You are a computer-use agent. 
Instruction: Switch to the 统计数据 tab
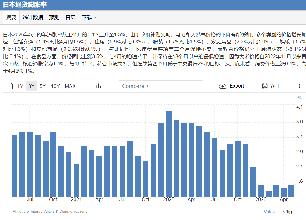tap(33, 17)
